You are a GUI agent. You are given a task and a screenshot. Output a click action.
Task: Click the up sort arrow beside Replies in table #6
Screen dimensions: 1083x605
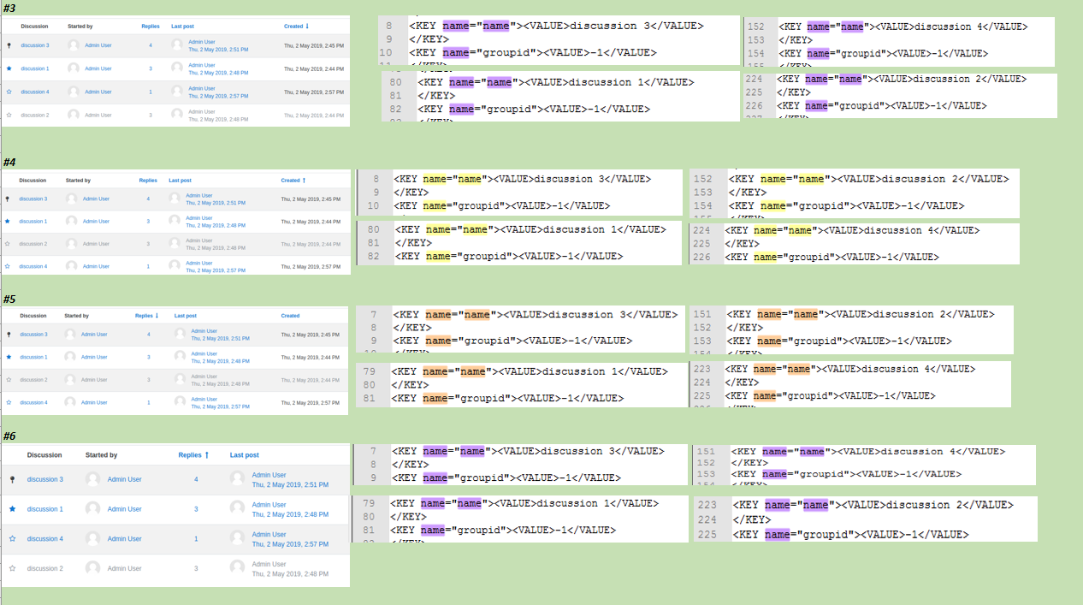(206, 455)
